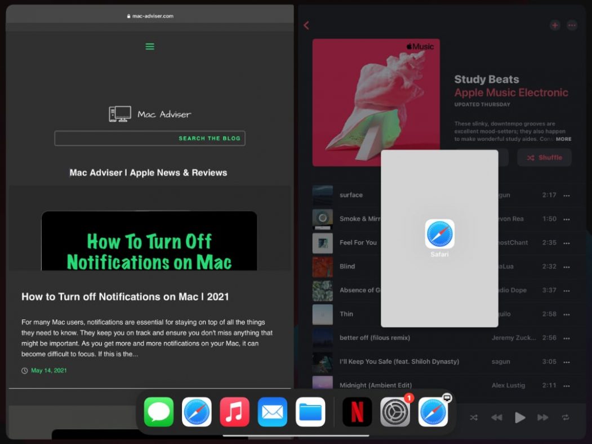Tap the red back chevron in Music
The image size is (592, 444).
click(x=306, y=25)
